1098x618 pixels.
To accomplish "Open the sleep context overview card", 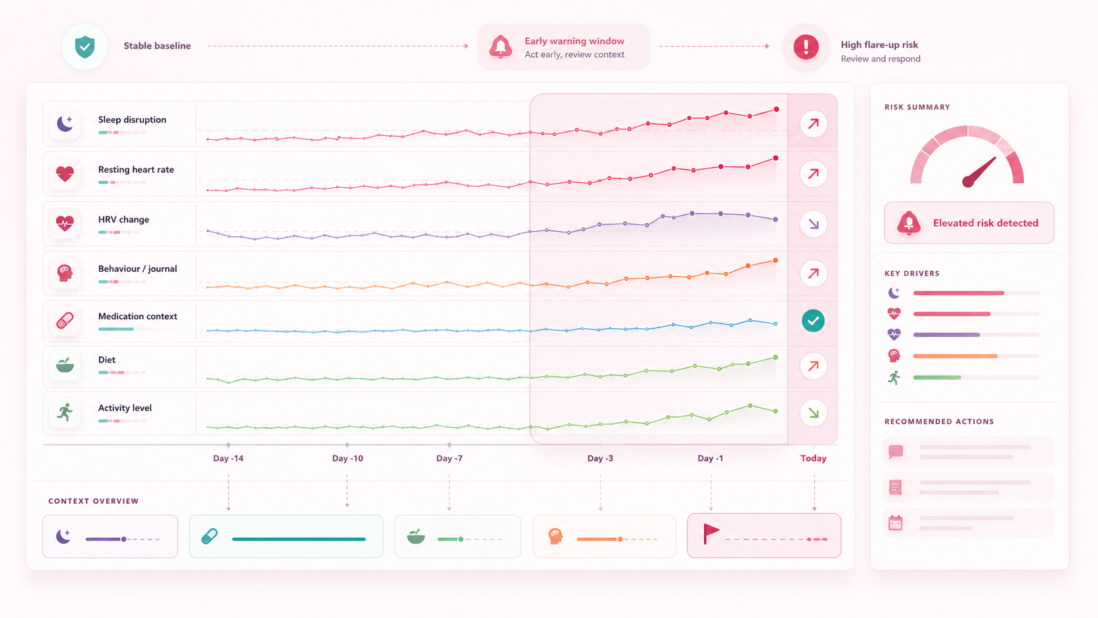I will coord(110,537).
